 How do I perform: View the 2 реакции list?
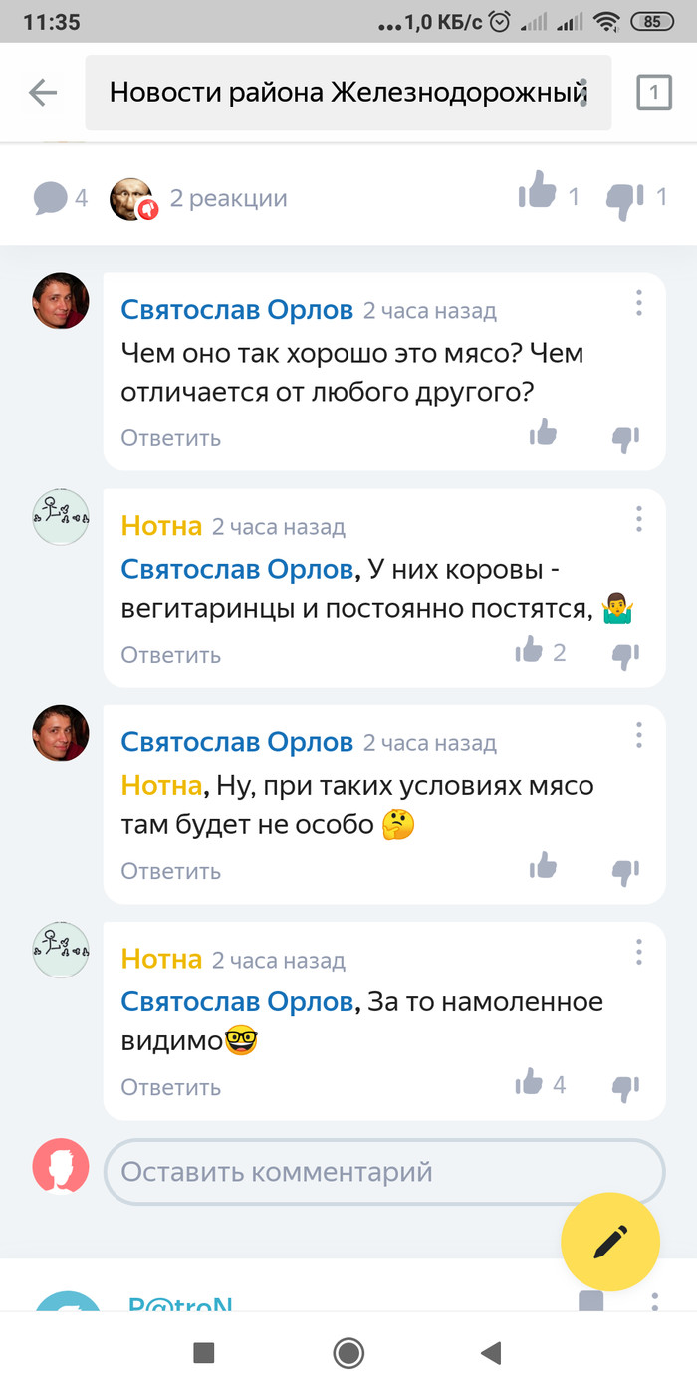tap(228, 198)
